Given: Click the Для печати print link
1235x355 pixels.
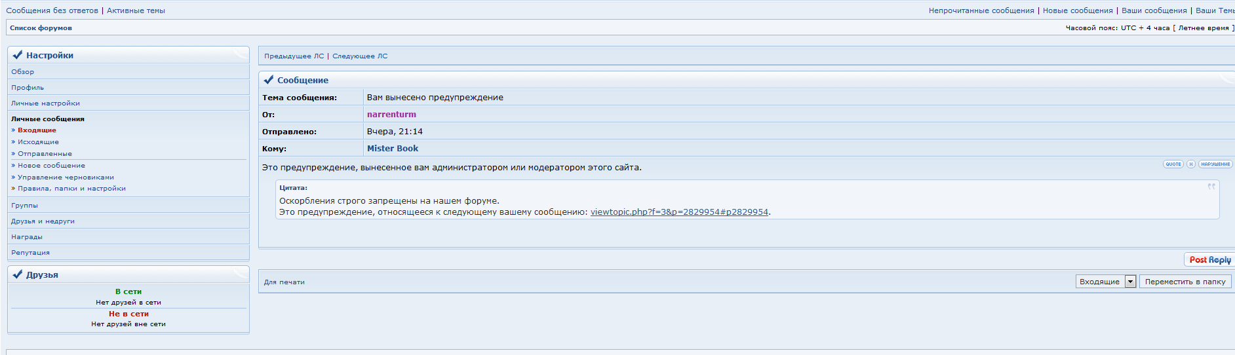Looking at the screenshot, I should click(284, 282).
